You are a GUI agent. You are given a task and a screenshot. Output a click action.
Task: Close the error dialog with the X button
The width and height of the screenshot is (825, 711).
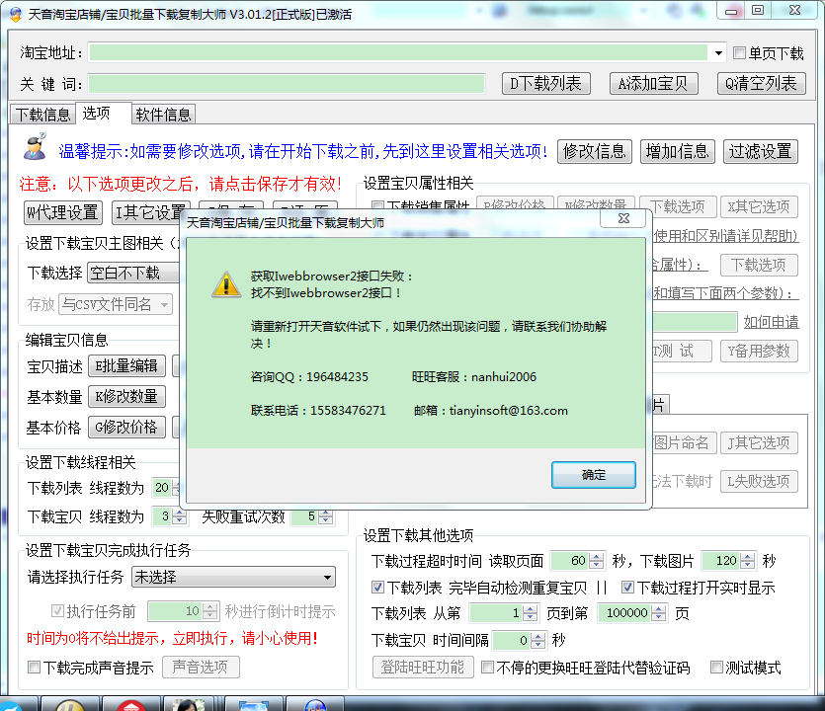tap(621, 219)
